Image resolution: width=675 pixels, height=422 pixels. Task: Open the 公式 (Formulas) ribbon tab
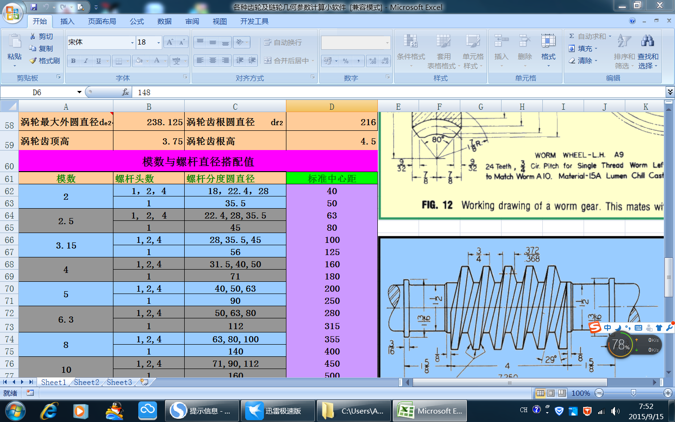pos(137,22)
